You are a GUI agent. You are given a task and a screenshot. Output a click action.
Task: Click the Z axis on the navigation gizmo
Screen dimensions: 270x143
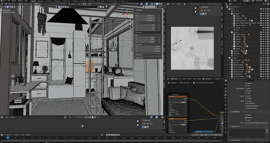coord(127,11)
